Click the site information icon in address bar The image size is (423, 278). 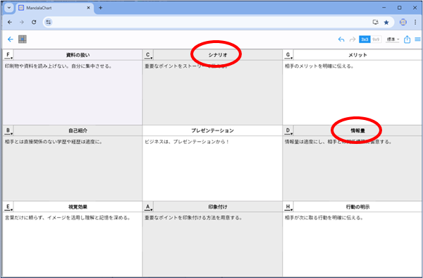coord(48,22)
